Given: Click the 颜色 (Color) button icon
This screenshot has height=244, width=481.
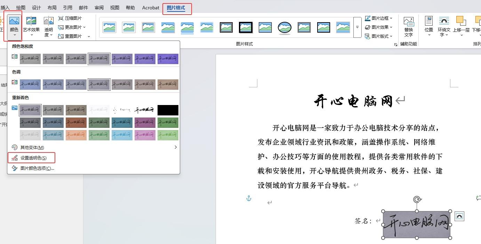Looking at the screenshot, I should coord(14,21).
